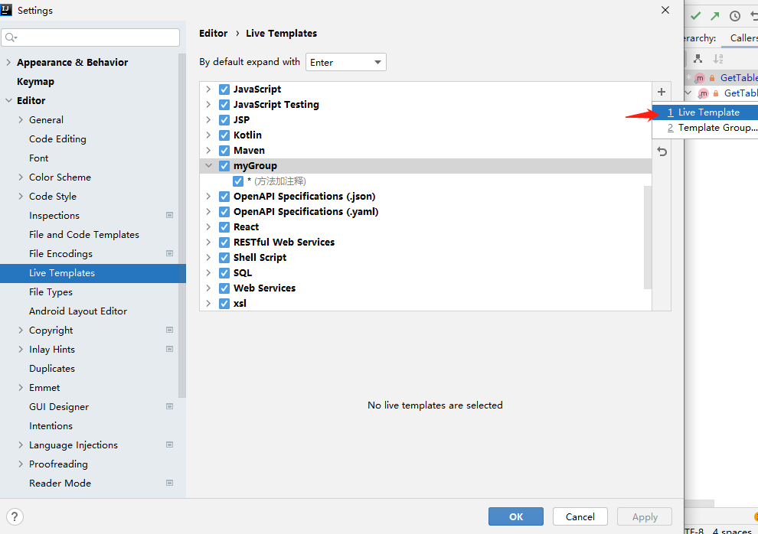758x534 pixels.
Task: Click the GUI Designer project scope icon
Action: tap(169, 406)
